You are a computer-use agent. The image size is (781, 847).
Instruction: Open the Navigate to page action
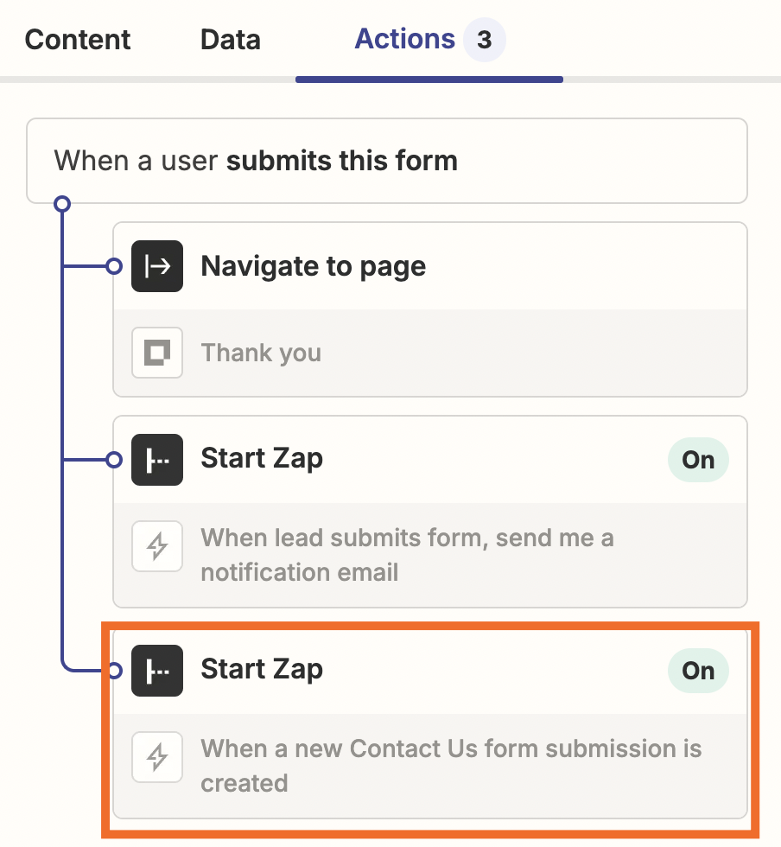[x=313, y=266]
